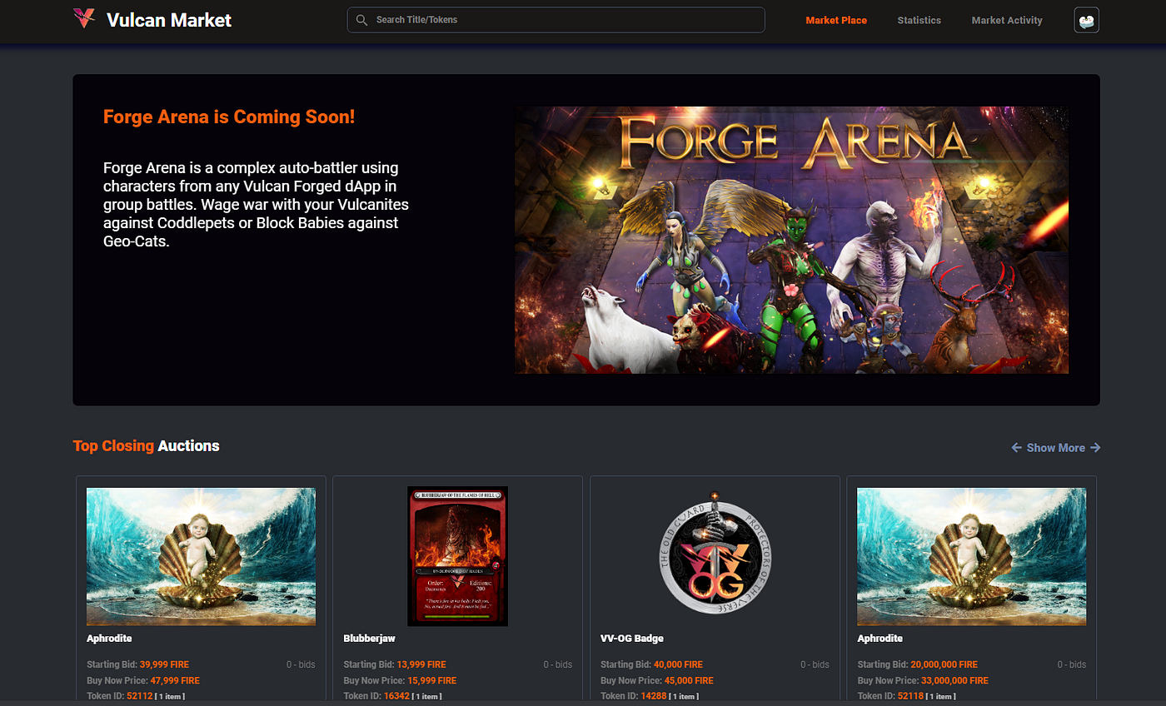Open Aphrodite image for the 39,999 FIRE auction

coord(201,556)
